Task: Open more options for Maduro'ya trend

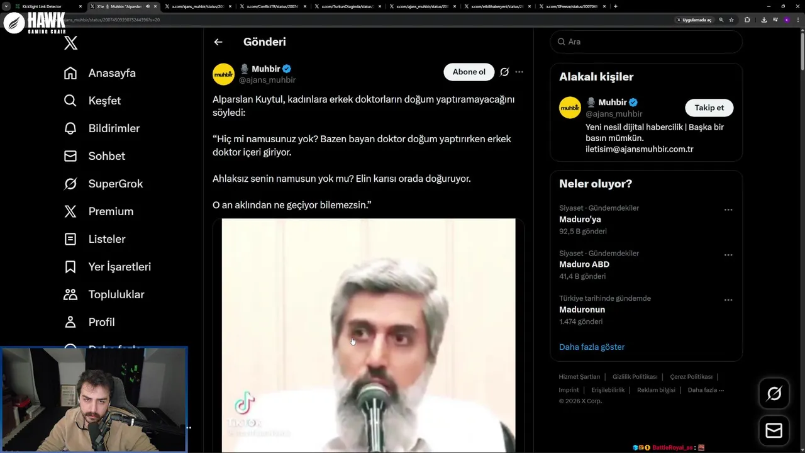Action: pos(728,210)
